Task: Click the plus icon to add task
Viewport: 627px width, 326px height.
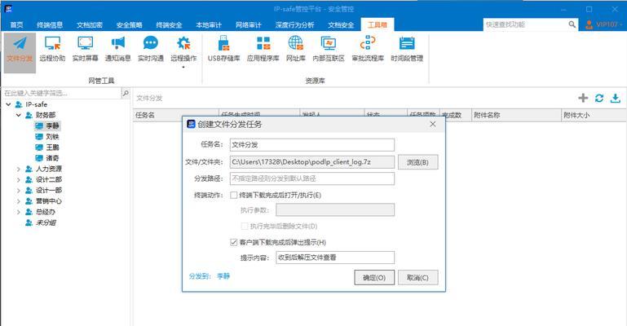Action: click(583, 98)
